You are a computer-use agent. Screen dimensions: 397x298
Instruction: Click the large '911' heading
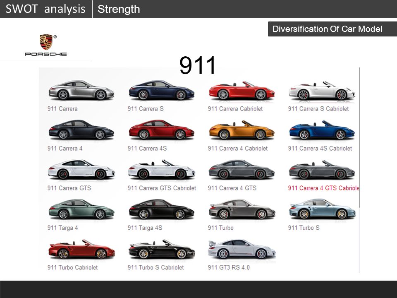click(x=198, y=65)
